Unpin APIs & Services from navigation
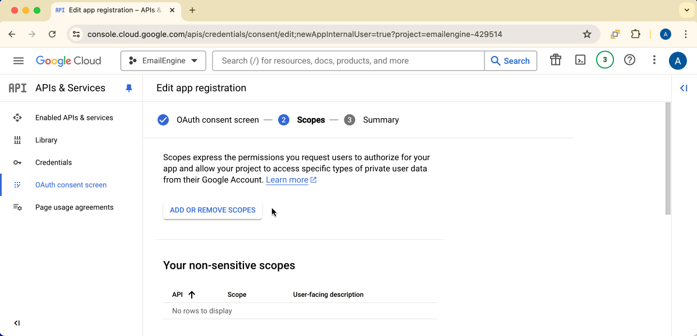This screenshot has height=336, width=697. point(129,88)
